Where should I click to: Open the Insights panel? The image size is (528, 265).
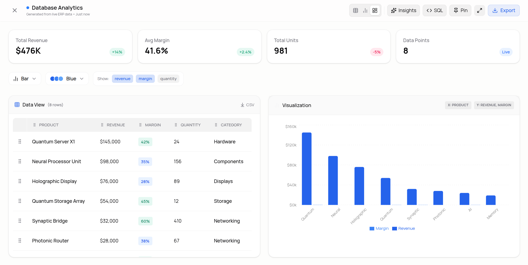tap(403, 10)
